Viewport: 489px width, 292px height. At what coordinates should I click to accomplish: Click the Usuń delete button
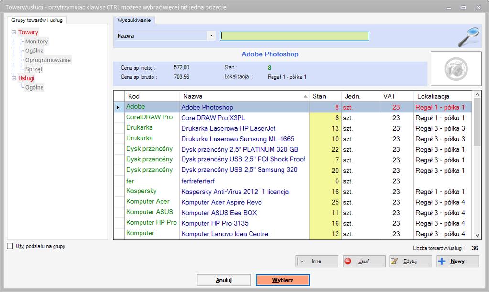tap(364, 261)
